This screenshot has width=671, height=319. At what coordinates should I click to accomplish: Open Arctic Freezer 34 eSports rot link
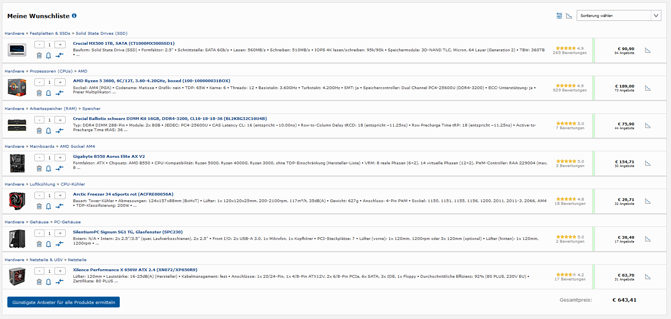coord(123,194)
